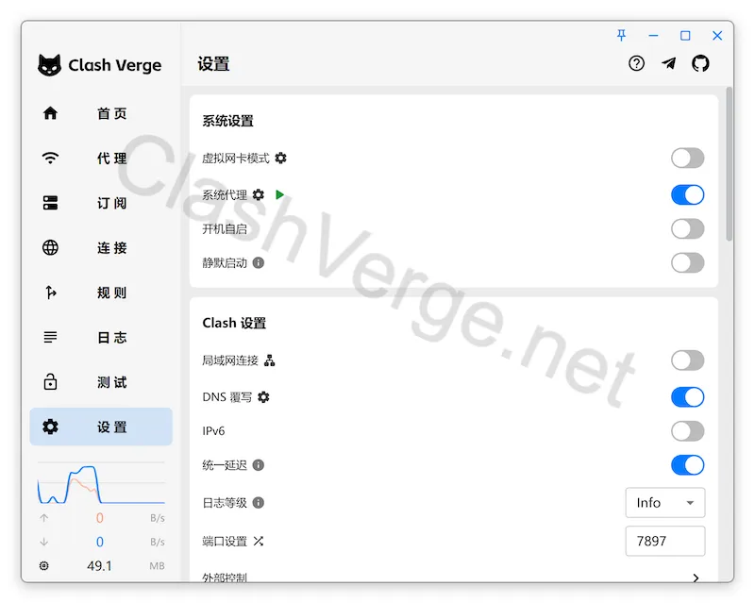Click the 端口设置 random shuffle icon
The width and height of the screenshot is (755, 603).
(x=258, y=541)
